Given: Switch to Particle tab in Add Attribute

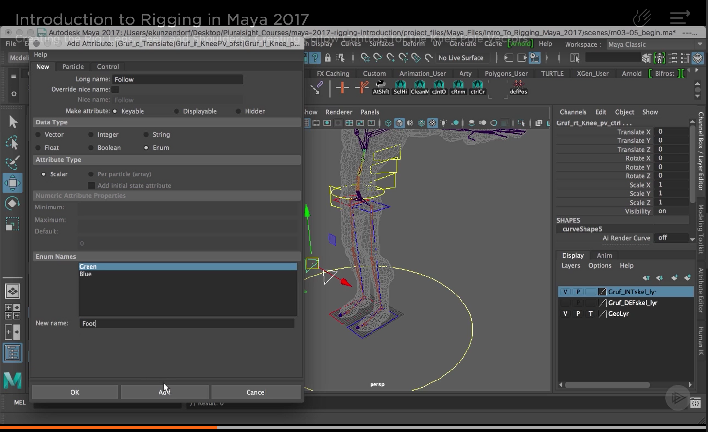Looking at the screenshot, I should click(73, 67).
